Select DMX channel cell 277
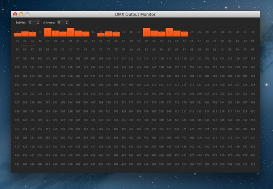 click(x=169, y=103)
